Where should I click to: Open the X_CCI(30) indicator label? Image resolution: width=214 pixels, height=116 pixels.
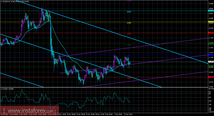click(x=7, y=89)
